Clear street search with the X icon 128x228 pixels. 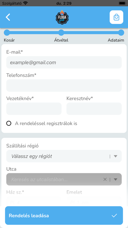(x=105, y=180)
